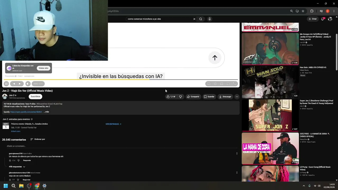Screen dimensions: 338x190
Task: Open the video's more actions menu
Action: click(x=237, y=97)
